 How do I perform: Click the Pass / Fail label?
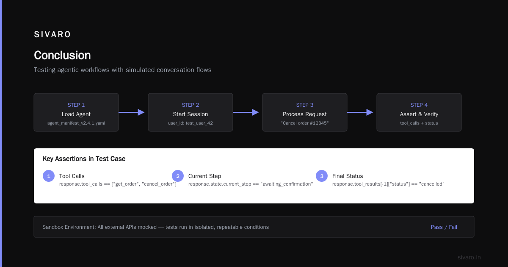point(444,227)
